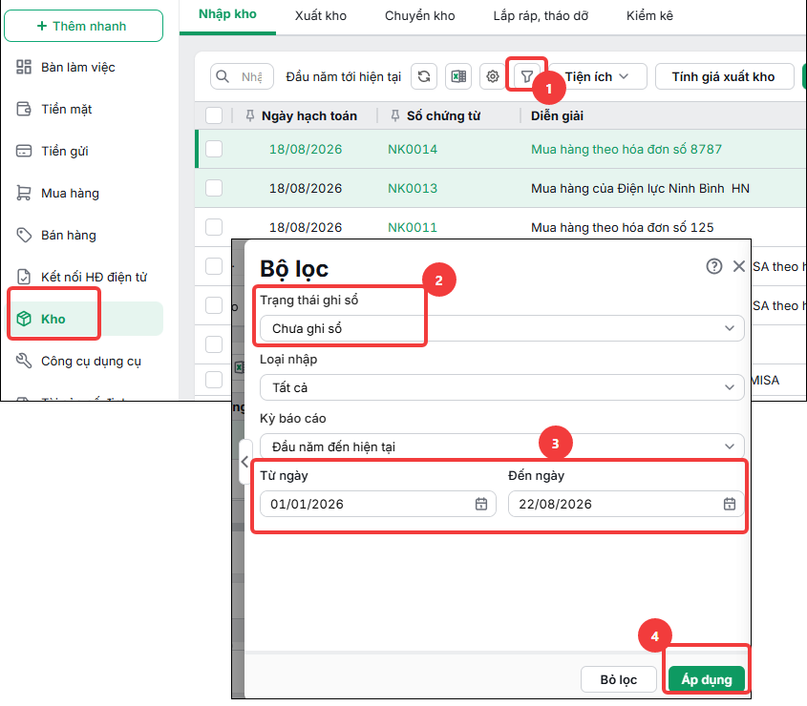Open list settings gear icon
This screenshot has height=706, width=807.
(493, 76)
